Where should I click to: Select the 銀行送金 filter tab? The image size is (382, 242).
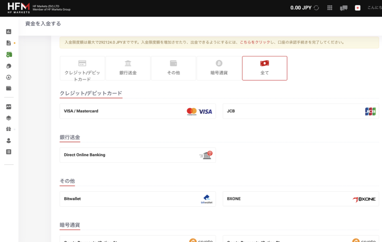[128, 68]
